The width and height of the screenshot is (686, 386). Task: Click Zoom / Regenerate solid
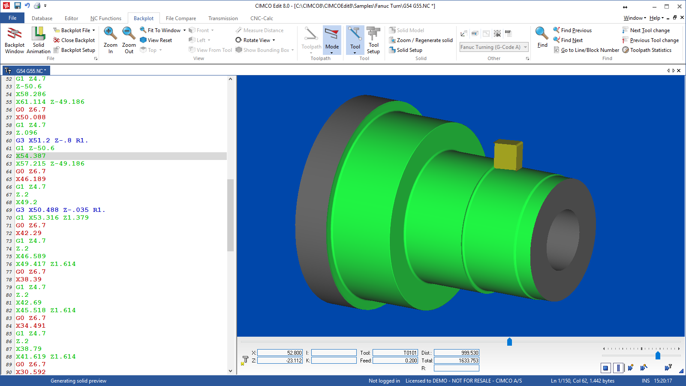(424, 40)
